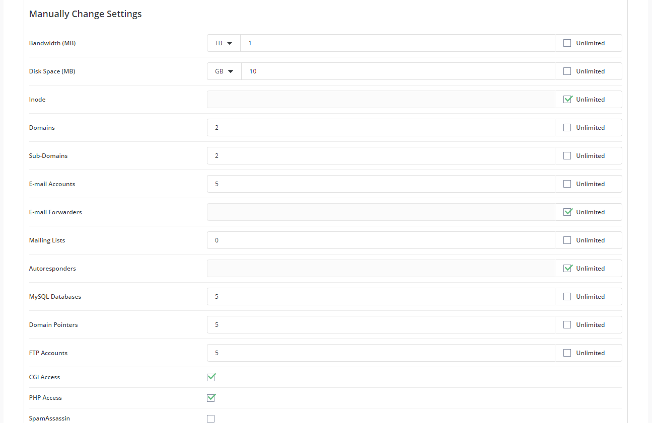652x423 pixels.
Task: Click the Mailing Lists input field
Action: click(x=381, y=240)
